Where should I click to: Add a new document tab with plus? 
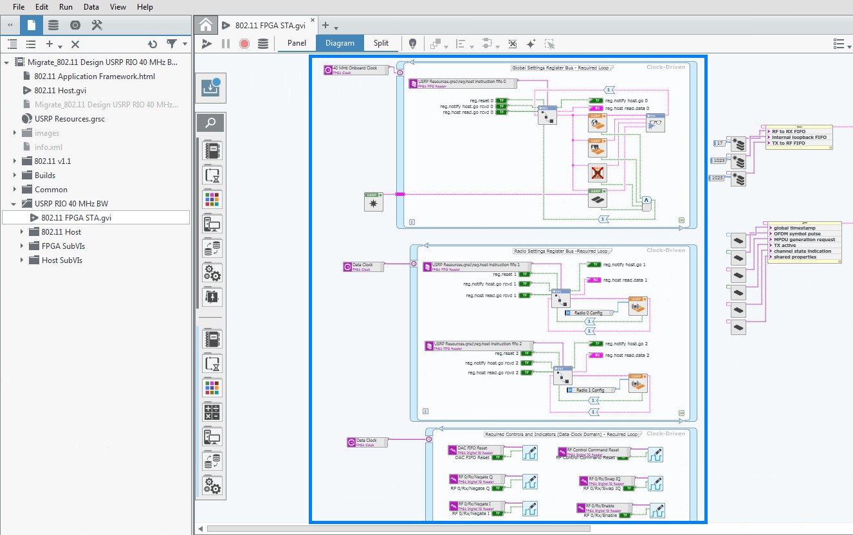click(326, 26)
